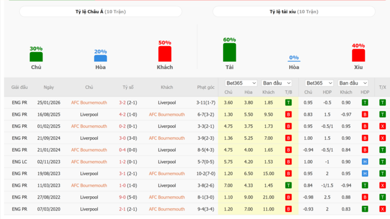The width and height of the screenshot is (390, 219).
Task: Open the 4-2 score on 16/08/2025
Action: pyautogui.click(x=122, y=115)
